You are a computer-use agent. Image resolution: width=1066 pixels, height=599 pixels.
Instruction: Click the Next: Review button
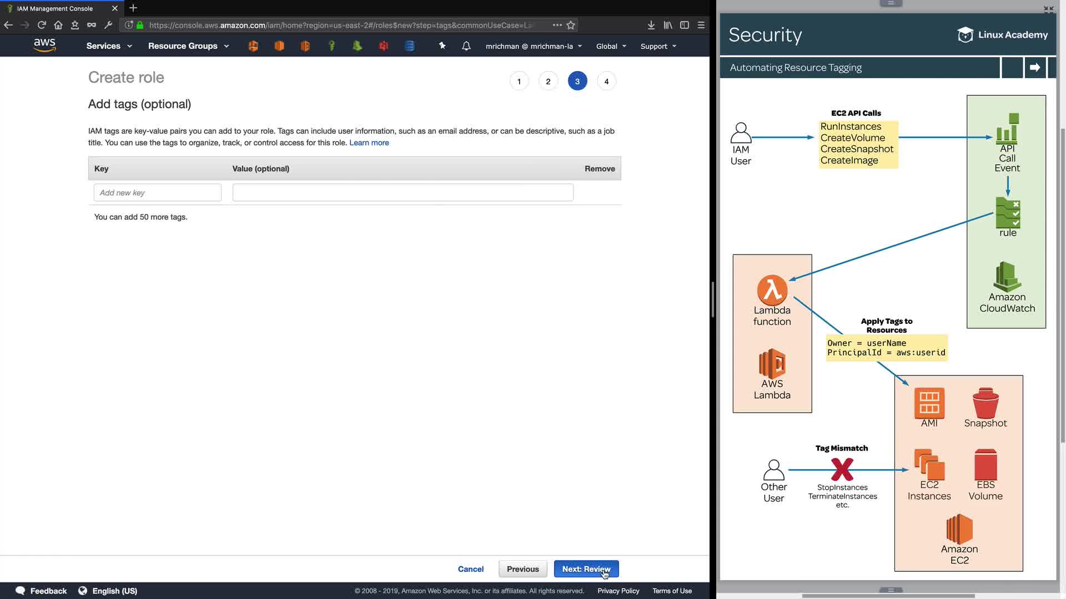point(586,569)
